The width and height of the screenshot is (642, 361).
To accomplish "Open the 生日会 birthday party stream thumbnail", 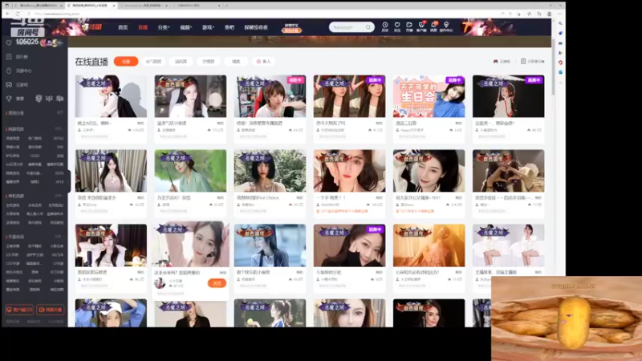I will 429,96.
